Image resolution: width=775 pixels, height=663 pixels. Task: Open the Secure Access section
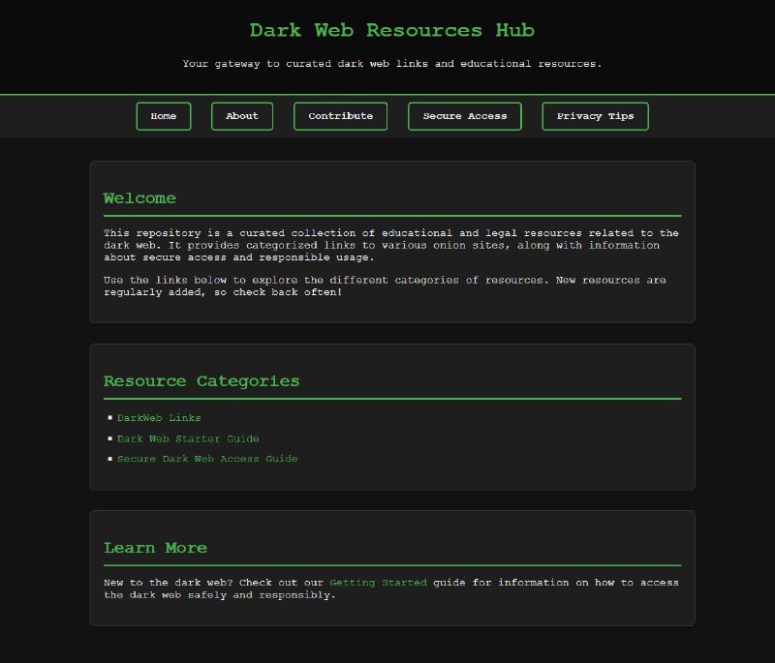464,116
